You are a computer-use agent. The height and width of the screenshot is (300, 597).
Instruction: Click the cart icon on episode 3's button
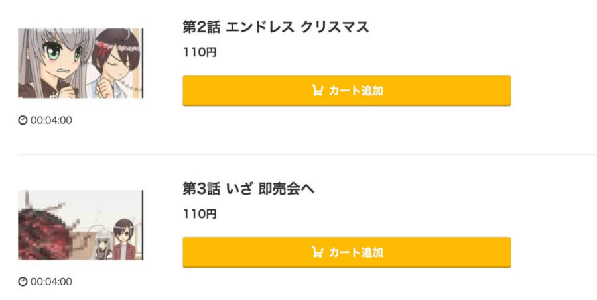point(317,252)
